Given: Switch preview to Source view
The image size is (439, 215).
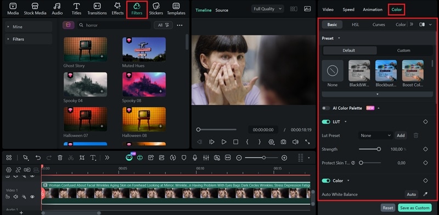Looking at the screenshot, I should (222, 10).
